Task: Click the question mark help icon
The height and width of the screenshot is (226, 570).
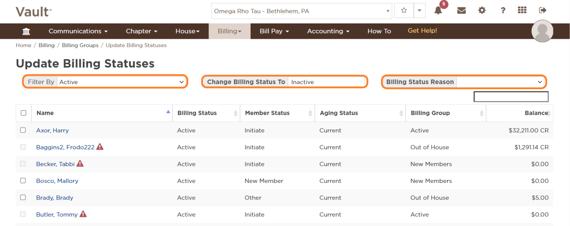Action: 503,10
